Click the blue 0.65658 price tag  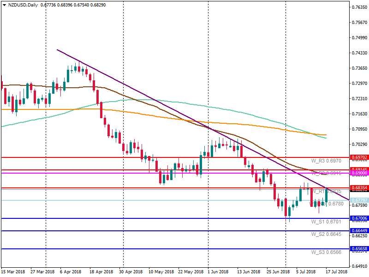click(359, 249)
